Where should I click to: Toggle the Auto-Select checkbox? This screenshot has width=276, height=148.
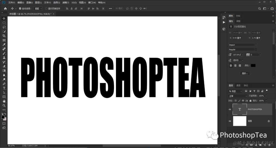[x=20, y=8]
